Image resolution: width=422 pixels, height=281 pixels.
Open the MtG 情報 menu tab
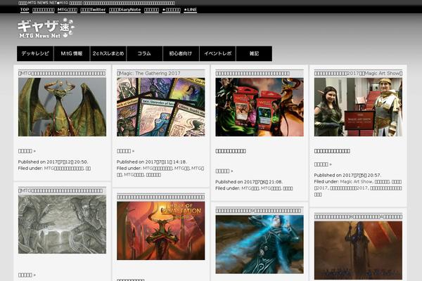pos(72,53)
